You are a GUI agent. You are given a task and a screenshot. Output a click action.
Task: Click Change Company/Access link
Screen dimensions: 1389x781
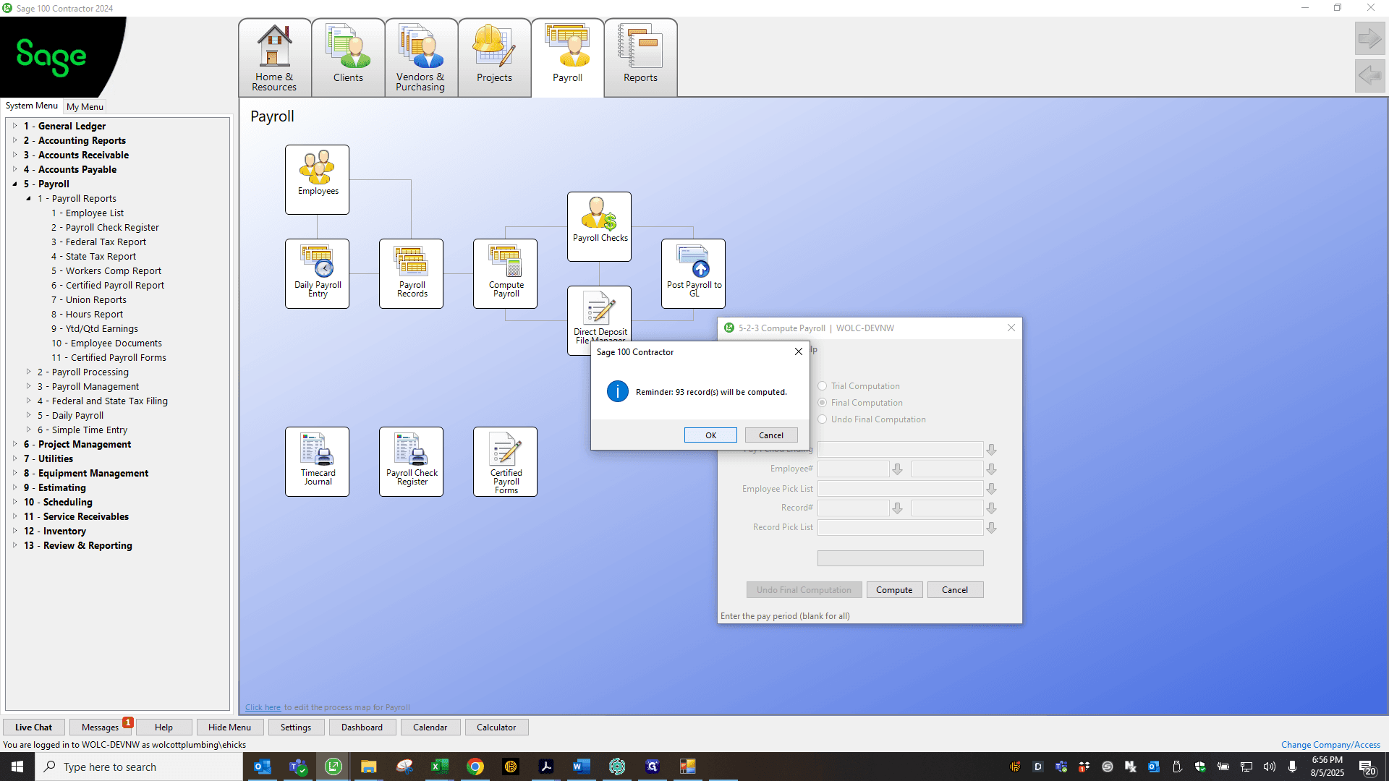tap(1330, 745)
